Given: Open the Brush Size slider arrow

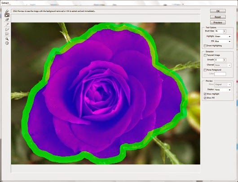Looking at the screenshot, I should tap(225, 31).
